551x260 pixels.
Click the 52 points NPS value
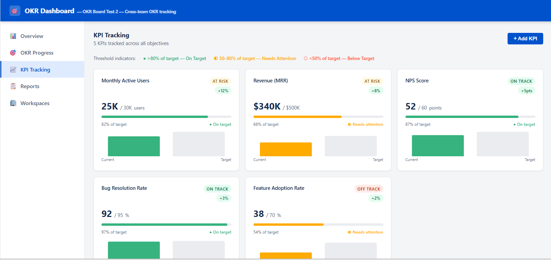[x=411, y=106]
